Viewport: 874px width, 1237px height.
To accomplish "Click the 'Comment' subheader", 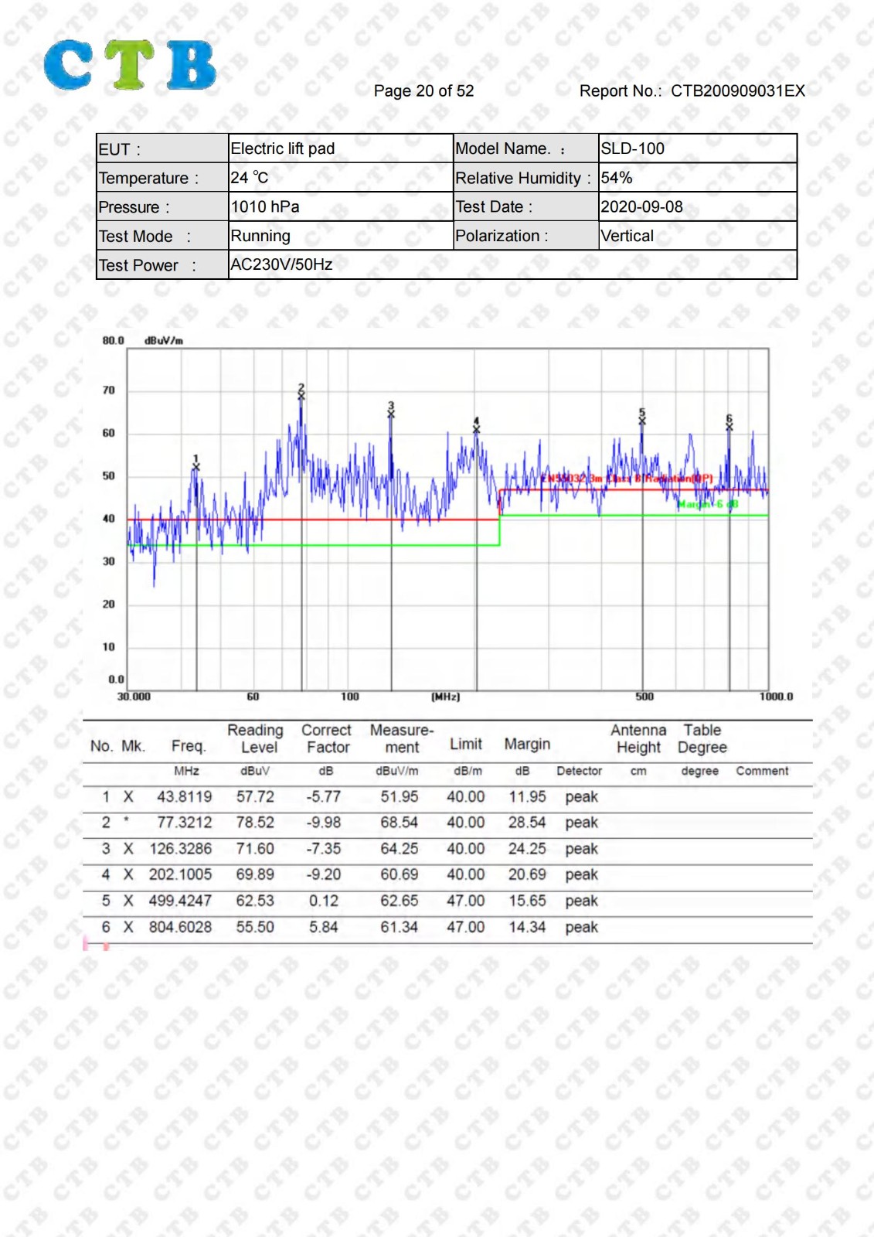I will 762,771.
